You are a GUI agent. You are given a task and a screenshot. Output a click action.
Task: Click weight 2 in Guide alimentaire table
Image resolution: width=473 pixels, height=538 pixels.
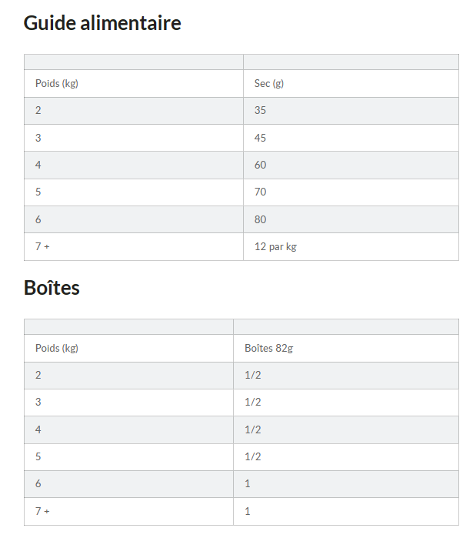point(38,110)
